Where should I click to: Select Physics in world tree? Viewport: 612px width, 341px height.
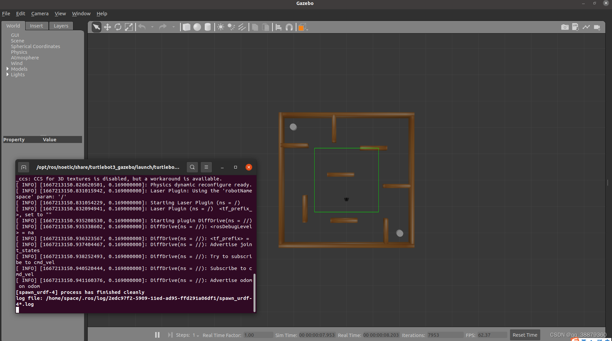pos(19,52)
